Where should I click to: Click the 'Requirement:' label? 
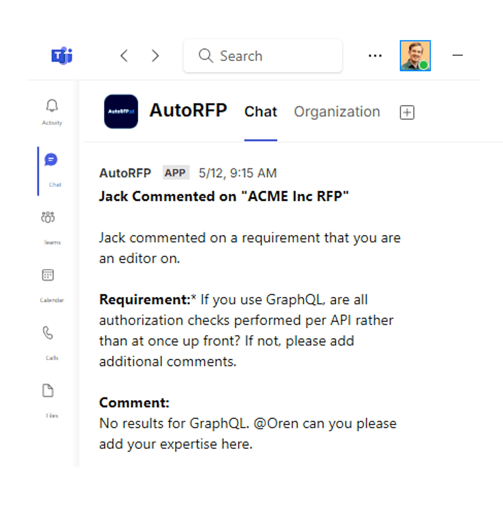point(145,299)
